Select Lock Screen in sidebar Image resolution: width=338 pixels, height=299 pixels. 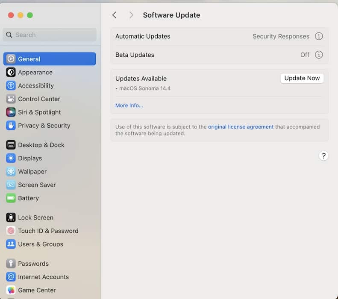click(x=35, y=217)
